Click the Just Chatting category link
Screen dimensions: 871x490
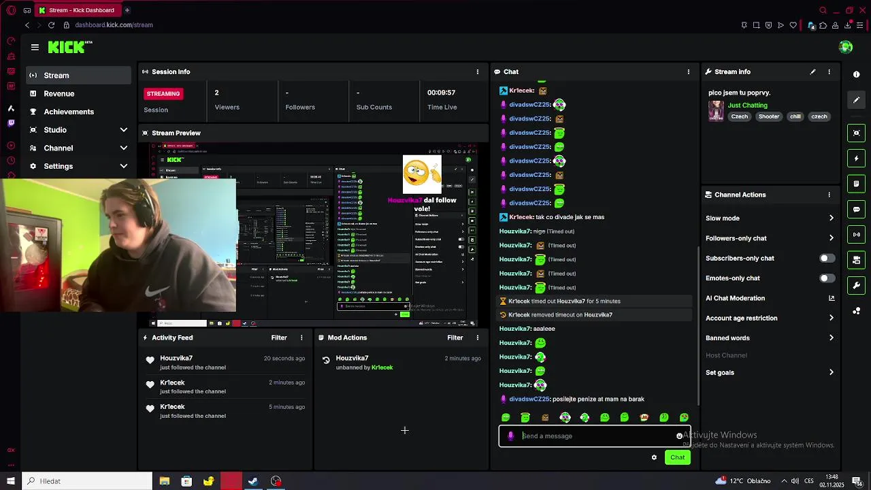pyautogui.click(x=747, y=105)
